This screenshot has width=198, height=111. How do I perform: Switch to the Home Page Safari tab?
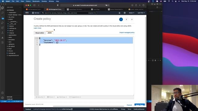[x=95, y=9]
